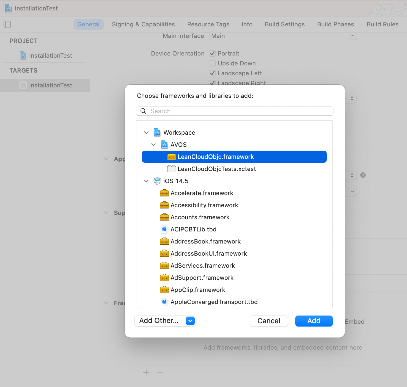The width and height of the screenshot is (407, 387).
Task: Uncheck the Portrait device orientation
Action: [212, 53]
